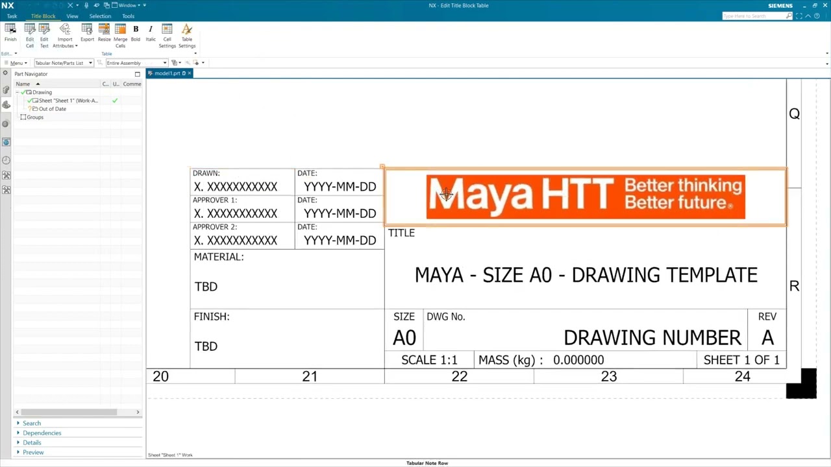831x467 pixels.
Task: Click the FINISH: TBD cell
Action: pos(287,339)
